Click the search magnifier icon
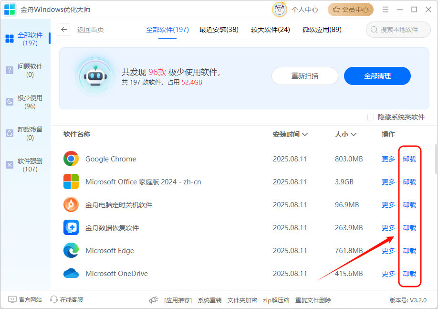Image resolution: width=438 pixels, height=309 pixels. [374, 30]
